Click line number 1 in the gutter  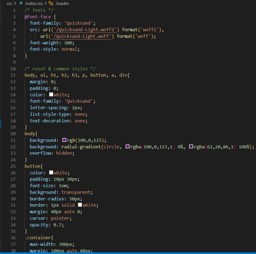14,10
